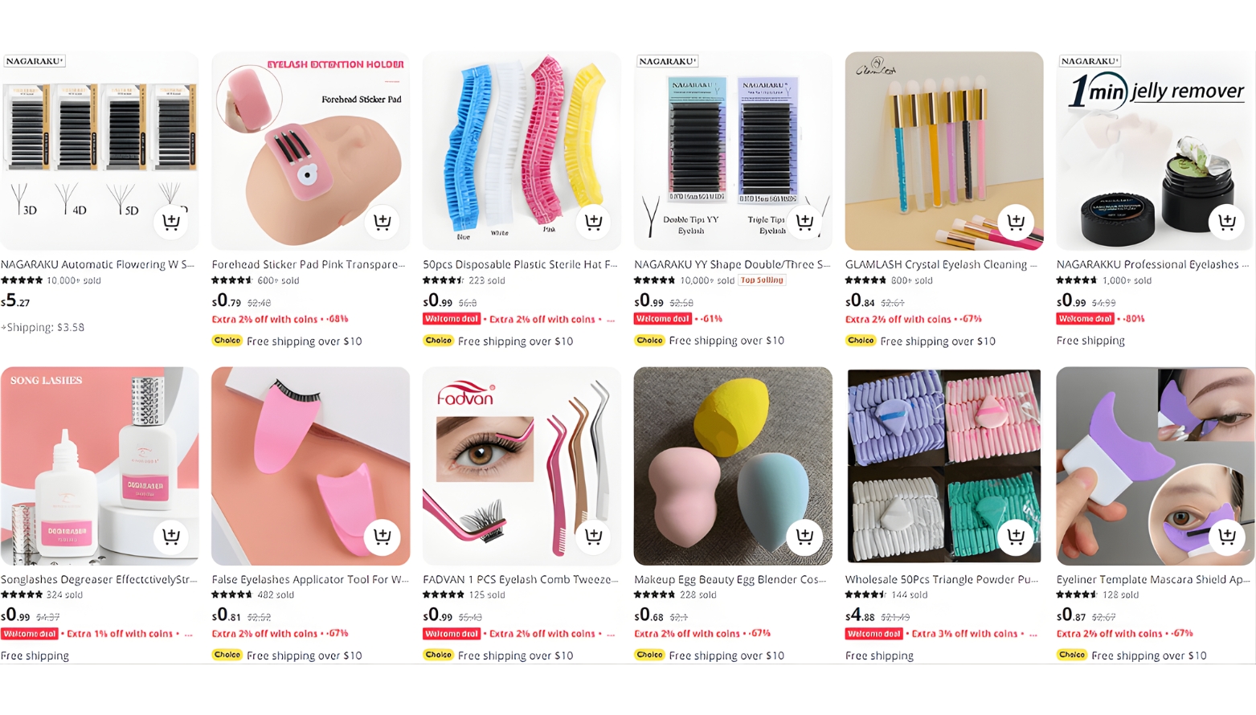Open FADVAN 1 PCS Eyelash Comb link
The image size is (1256, 715).
(x=521, y=579)
